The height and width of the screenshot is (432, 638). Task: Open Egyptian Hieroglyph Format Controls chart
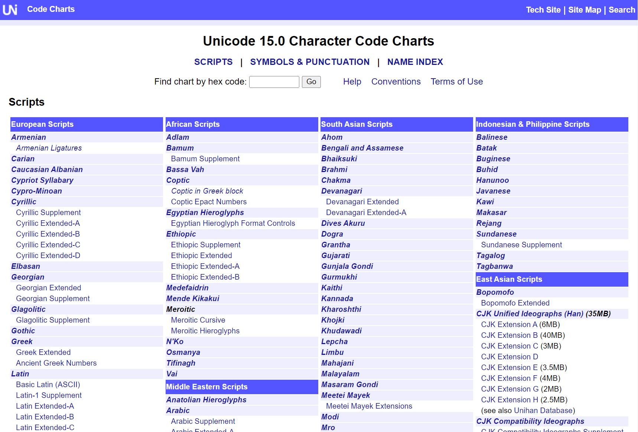click(x=233, y=223)
